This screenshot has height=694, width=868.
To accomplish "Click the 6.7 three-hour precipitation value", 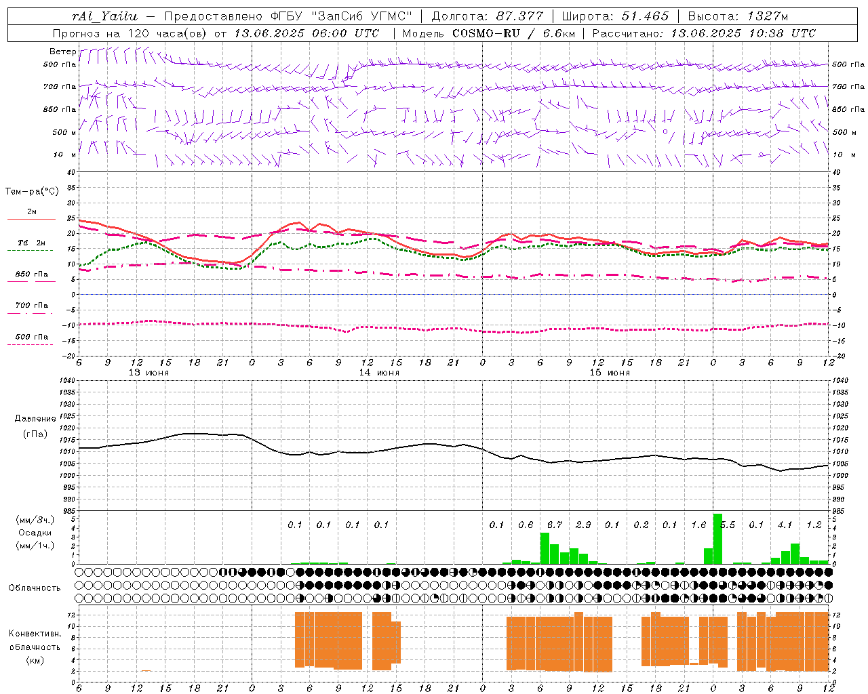I will point(554,525).
